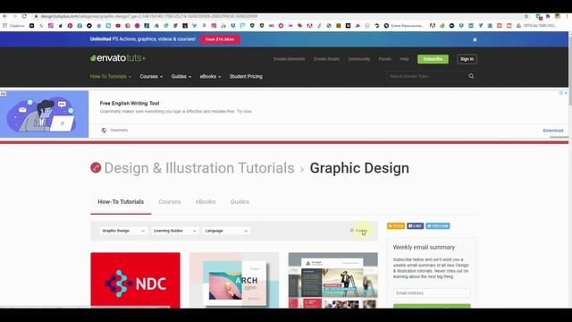Image resolution: width=572 pixels, height=322 pixels.
Task: Click the Graphic Design page heading
Action: [x=359, y=168]
